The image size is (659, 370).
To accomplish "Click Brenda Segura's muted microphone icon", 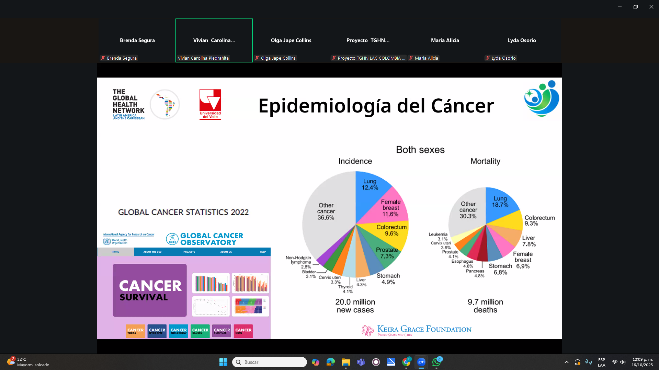I will pyautogui.click(x=103, y=58).
